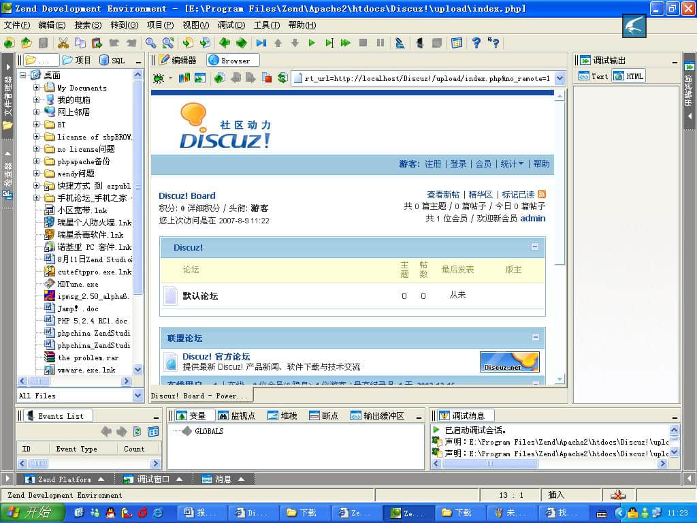Screen dimensions: 697x523
Task: Start the debugger with the green play icon
Action: pos(312,43)
